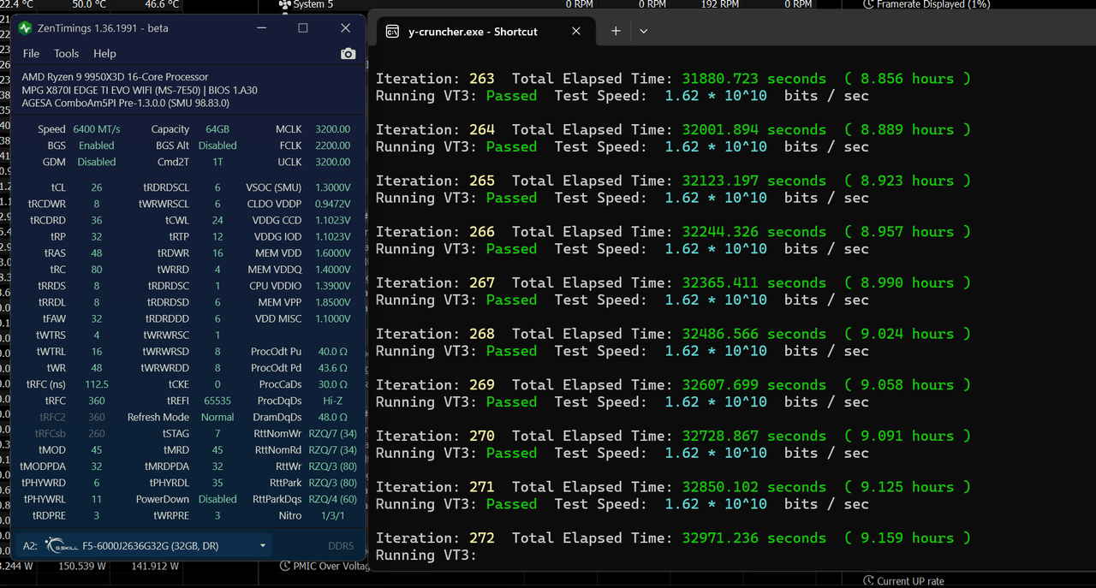
Task: Click the tRAS value 48
Action: pyautogui.click(x=96, y=253)
